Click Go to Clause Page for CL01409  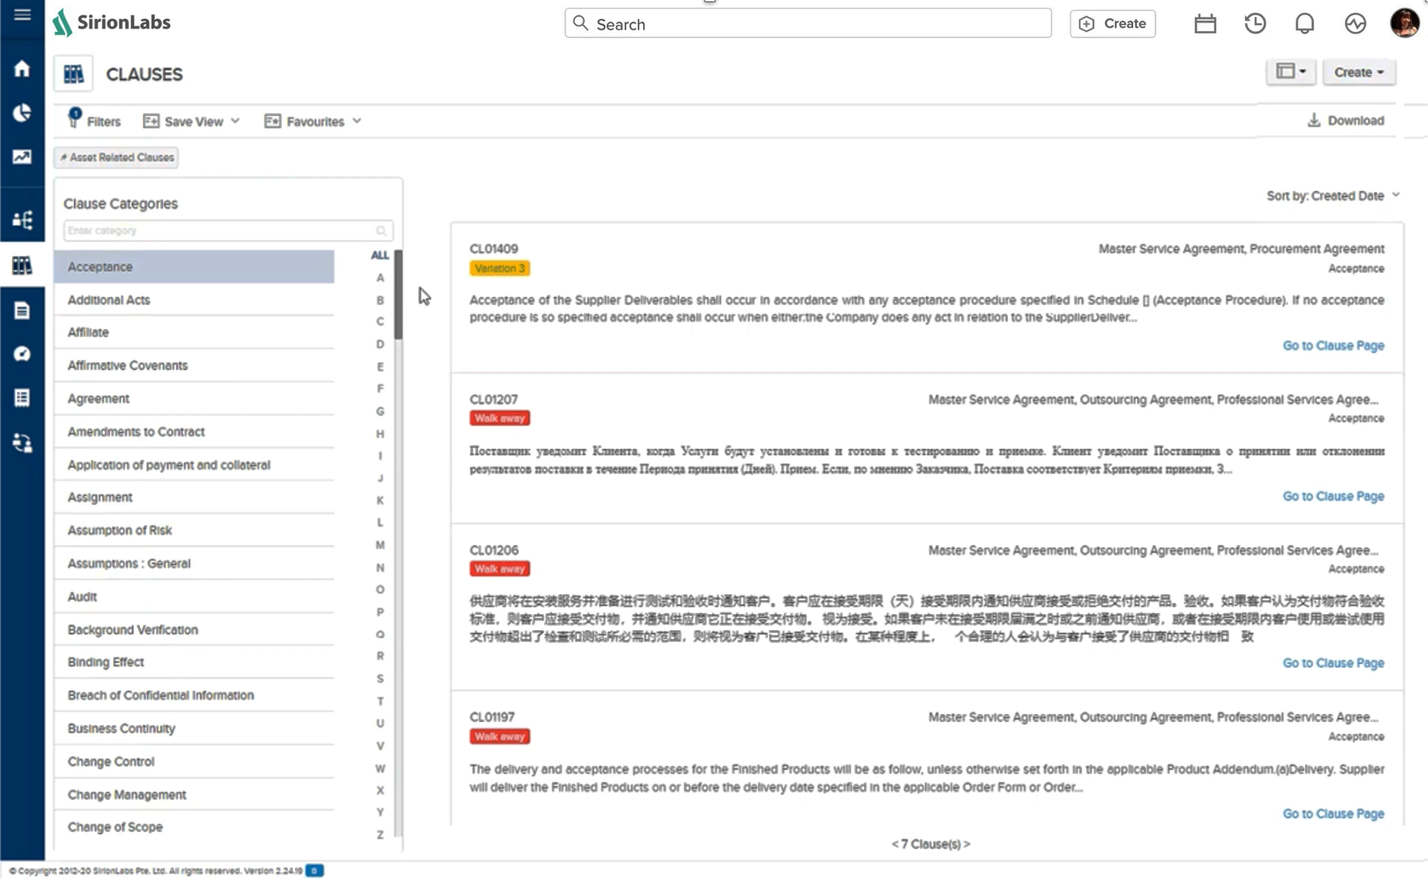click(1333, 345)
